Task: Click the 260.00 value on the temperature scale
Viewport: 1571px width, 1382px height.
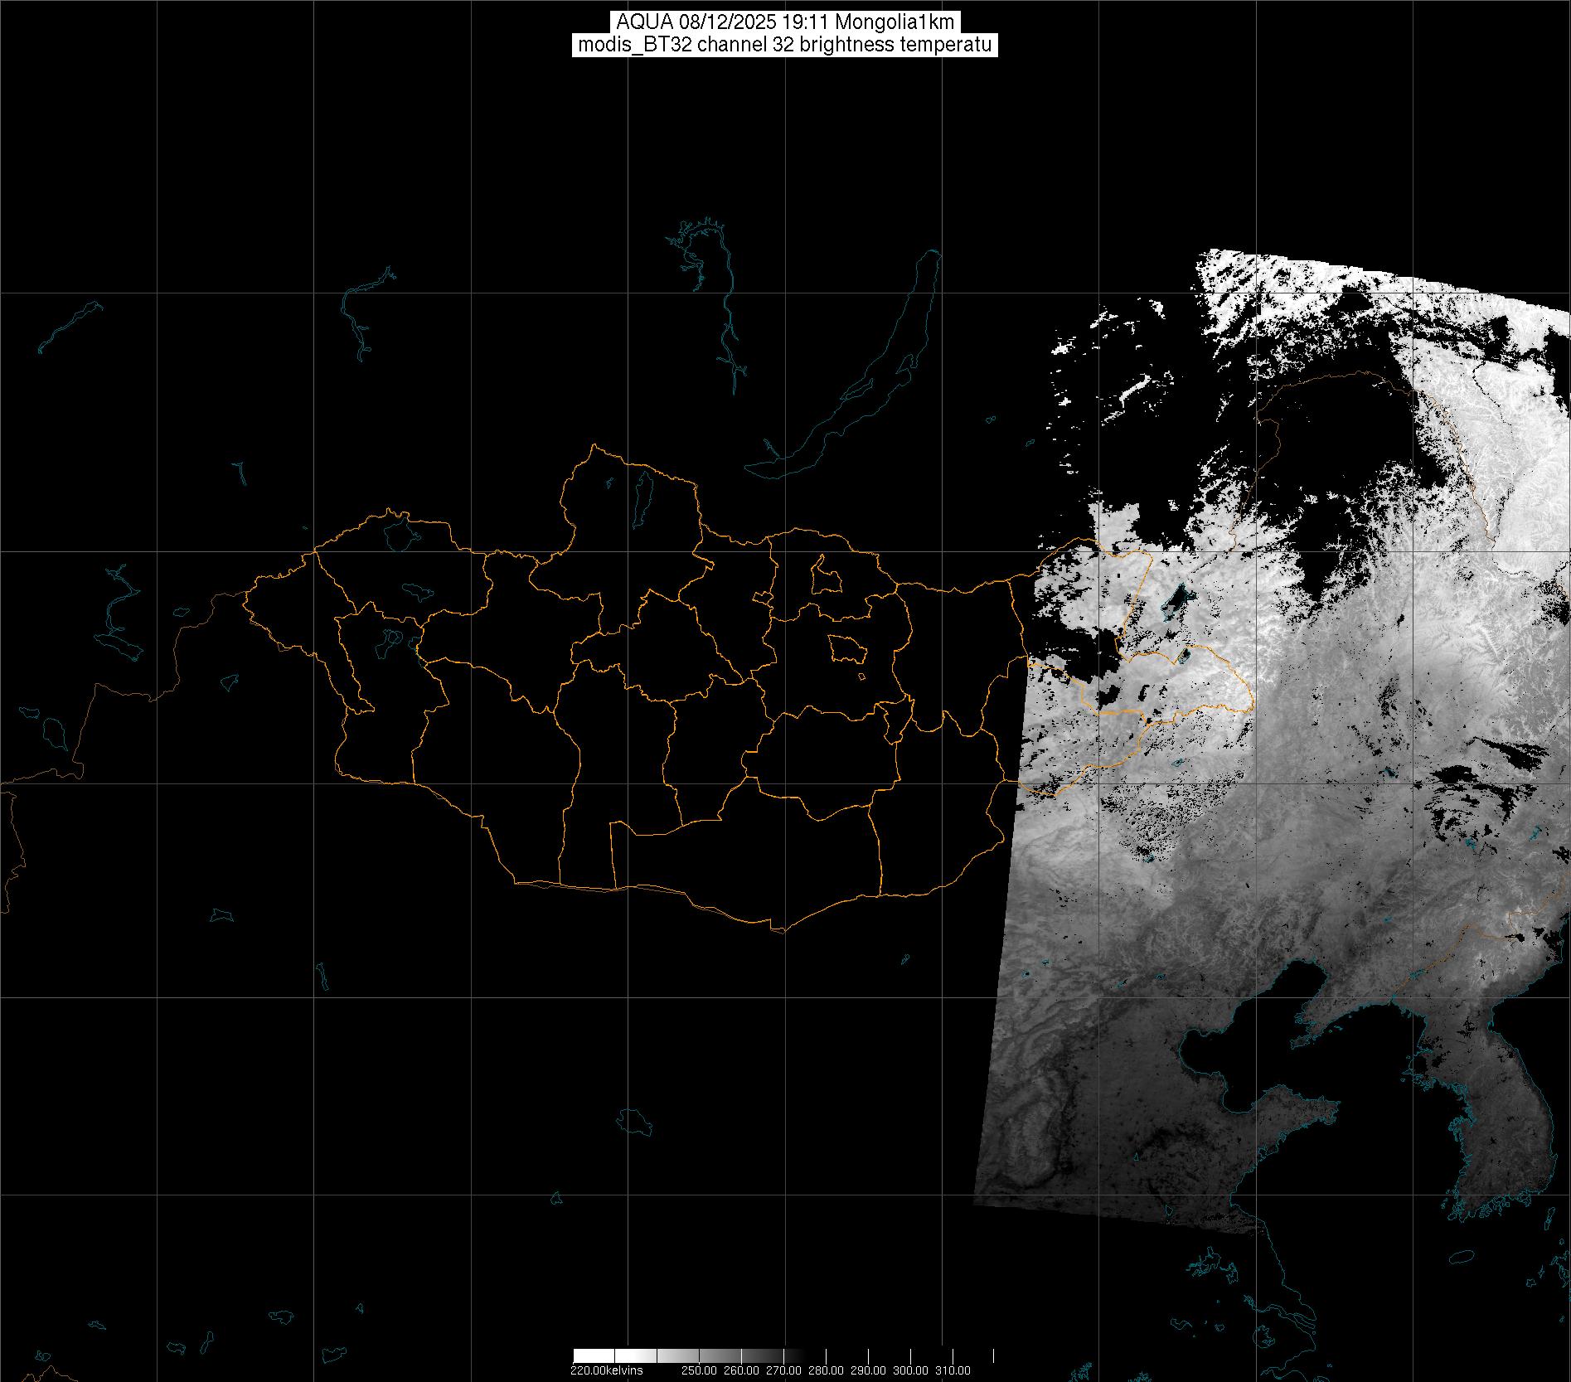Action: click(x=741, y=1370)
